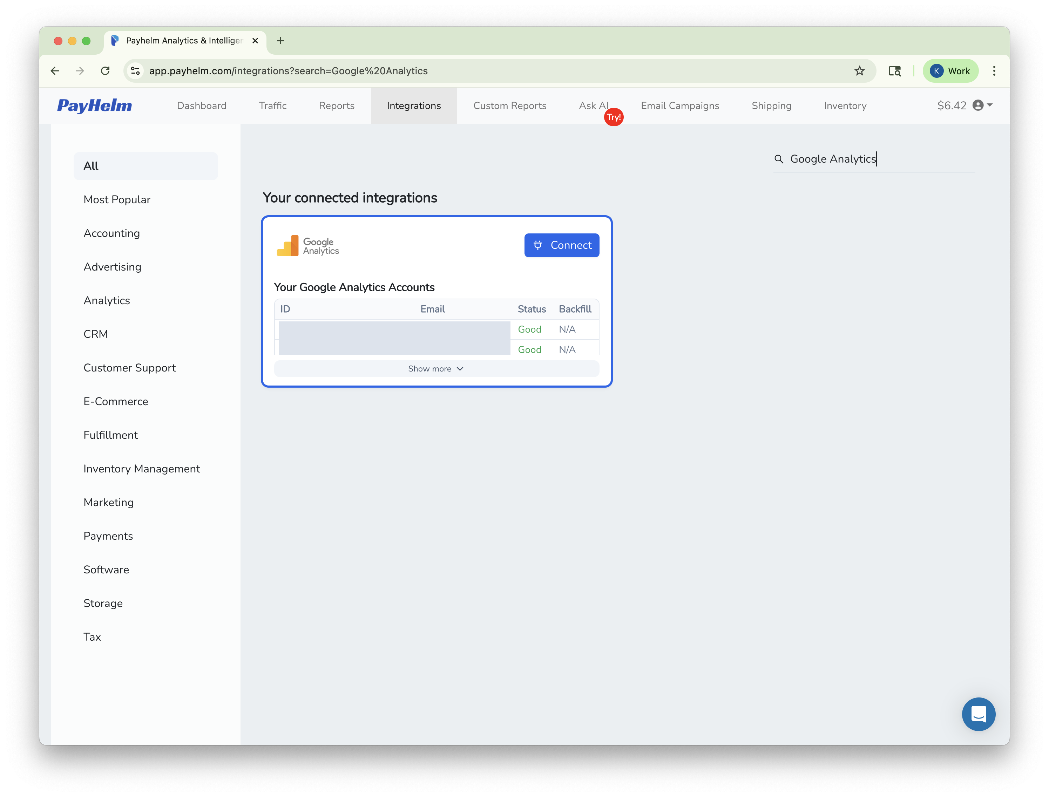The image size is (1049, 797).
Task: Click the Work profile chip in Chrome
Action: [x=950, y=71]
